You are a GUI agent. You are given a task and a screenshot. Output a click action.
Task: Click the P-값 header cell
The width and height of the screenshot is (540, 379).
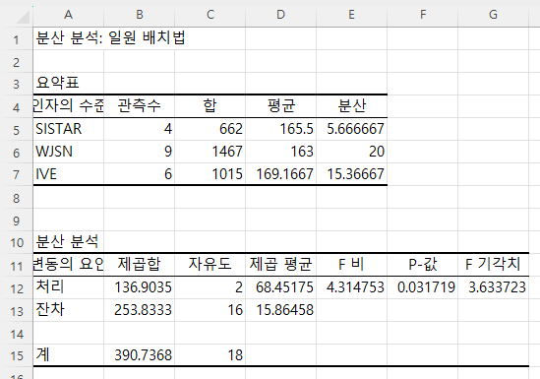[x=423, y=265]
